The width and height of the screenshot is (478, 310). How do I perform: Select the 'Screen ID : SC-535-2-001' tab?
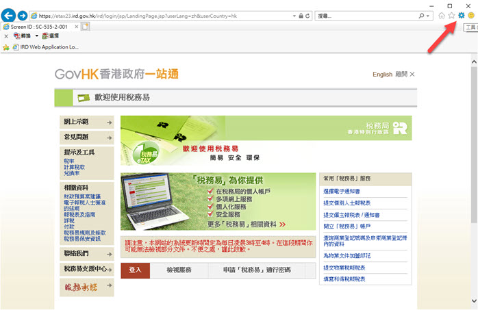(x=39, y=27)
